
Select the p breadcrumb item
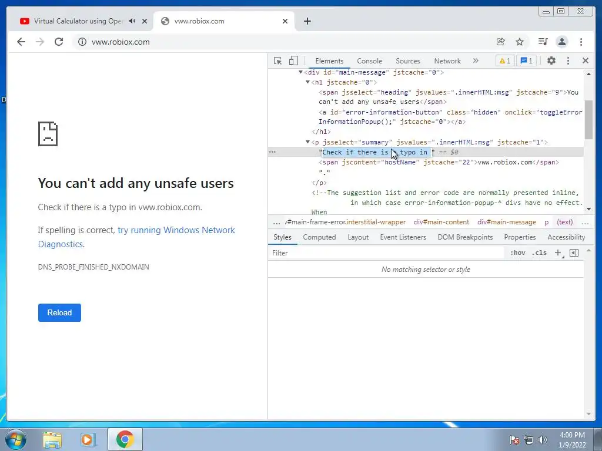pos(546,223)
